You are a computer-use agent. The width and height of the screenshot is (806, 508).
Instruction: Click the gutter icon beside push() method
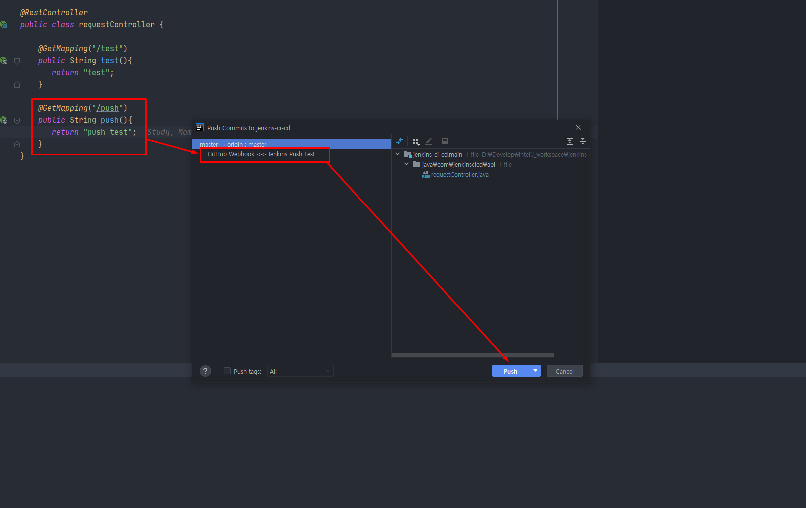[x=4, y=120]
